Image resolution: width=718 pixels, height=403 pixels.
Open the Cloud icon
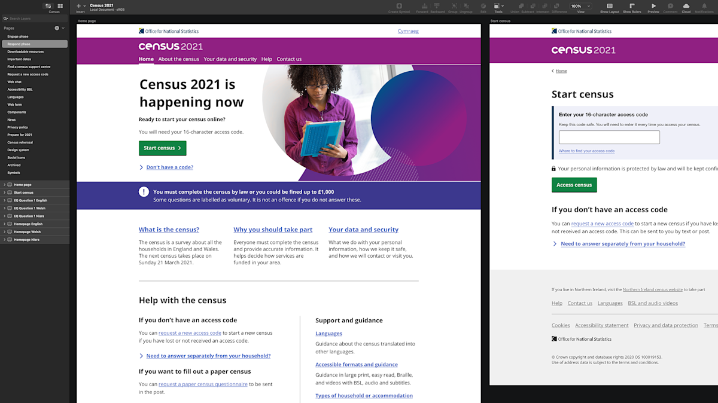tap(686, 6)
